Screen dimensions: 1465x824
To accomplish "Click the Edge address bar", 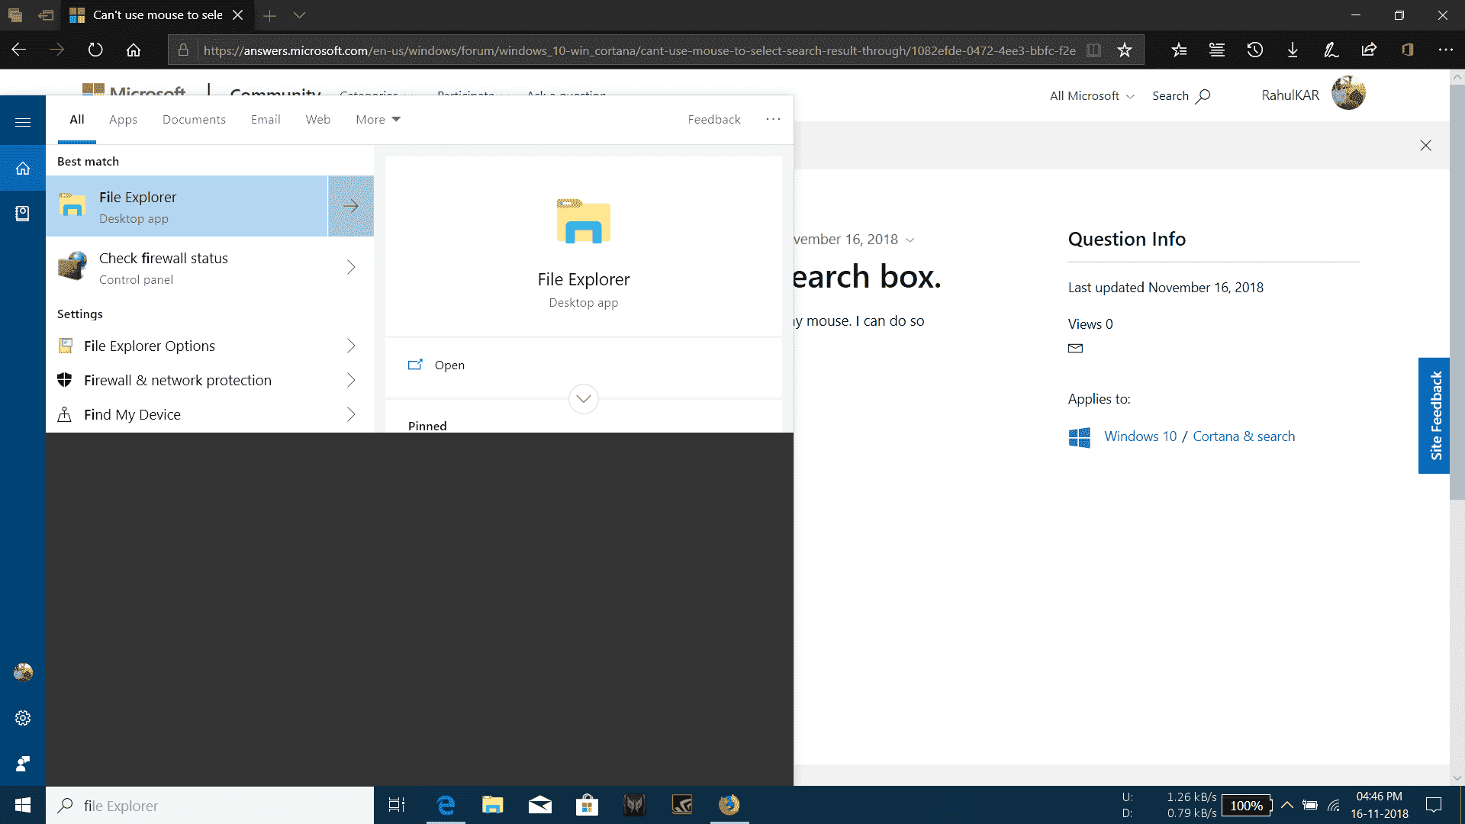I will [639, 50].
